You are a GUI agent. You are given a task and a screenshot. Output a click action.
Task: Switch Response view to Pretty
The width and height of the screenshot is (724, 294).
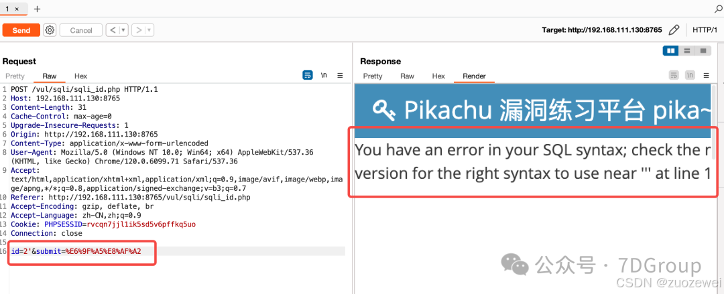373,76
